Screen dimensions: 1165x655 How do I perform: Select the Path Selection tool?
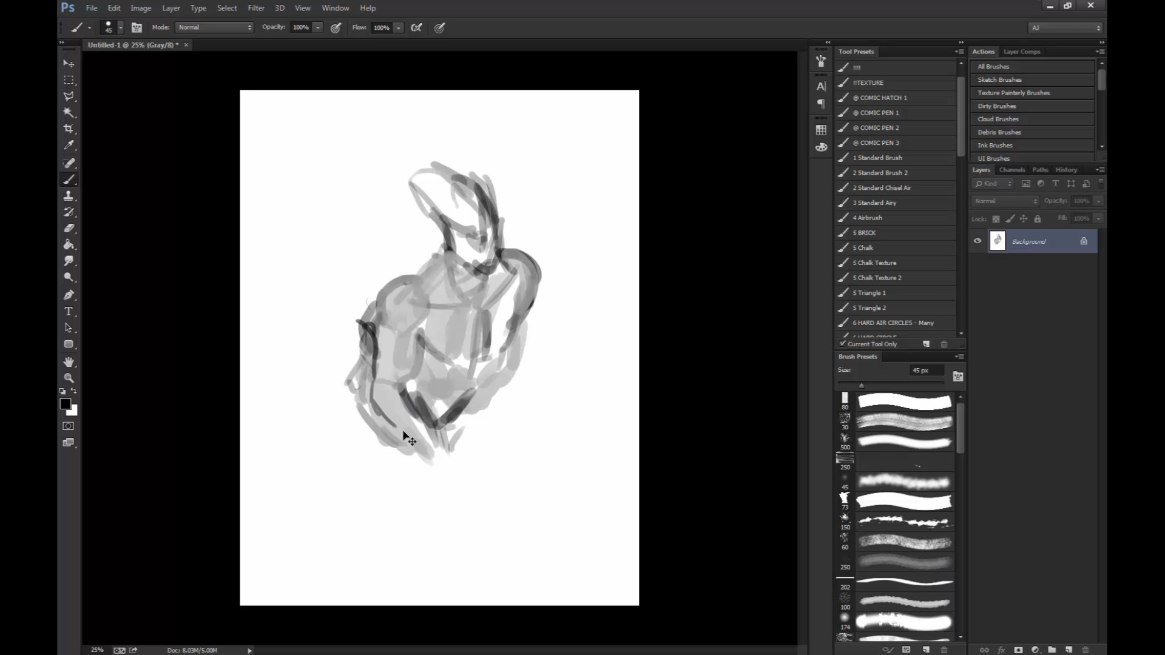tap(69, 328)
